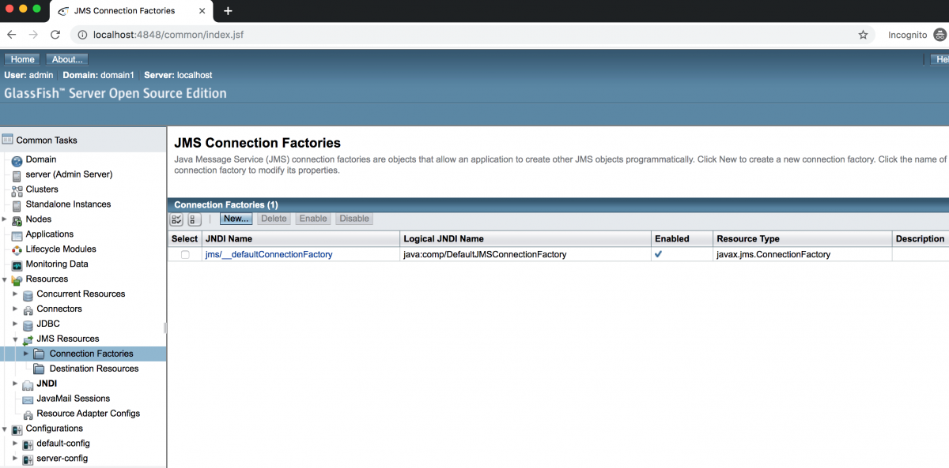The height and width of the screenshot is (468, 949).
Task: Select the JavaMail Sessions icon
Action: coord(28,399)
